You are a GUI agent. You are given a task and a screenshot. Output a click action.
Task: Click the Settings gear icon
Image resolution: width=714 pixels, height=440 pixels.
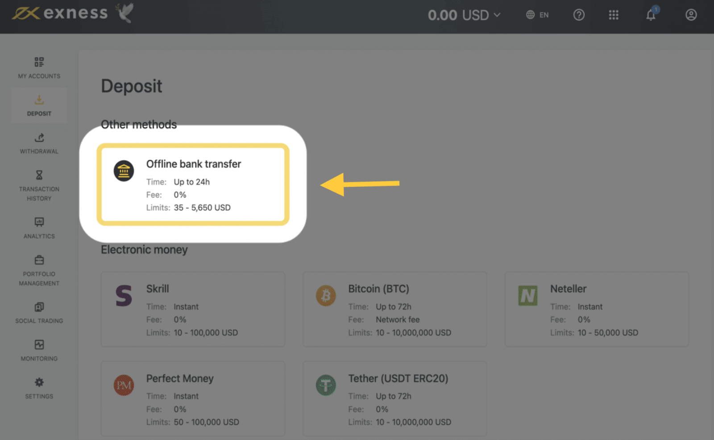(x=39, y=382)
